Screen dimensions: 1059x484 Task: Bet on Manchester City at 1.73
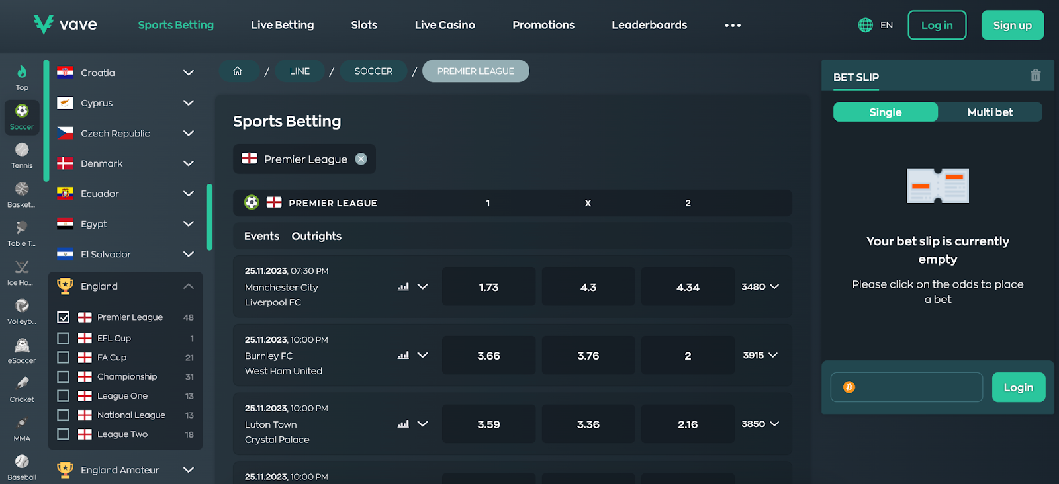click(x=489, y=286)
